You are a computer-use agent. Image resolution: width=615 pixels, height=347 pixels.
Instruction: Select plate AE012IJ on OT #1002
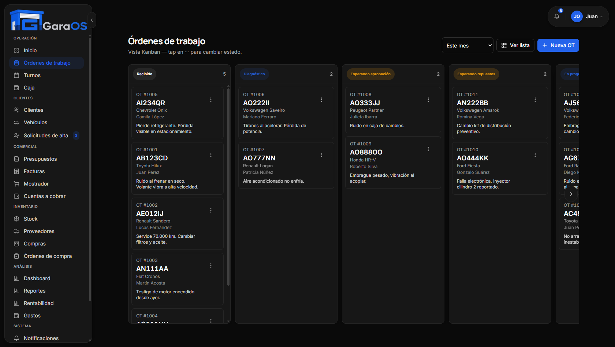point(150,214)
